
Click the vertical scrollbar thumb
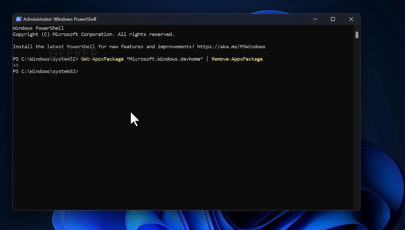357,35
